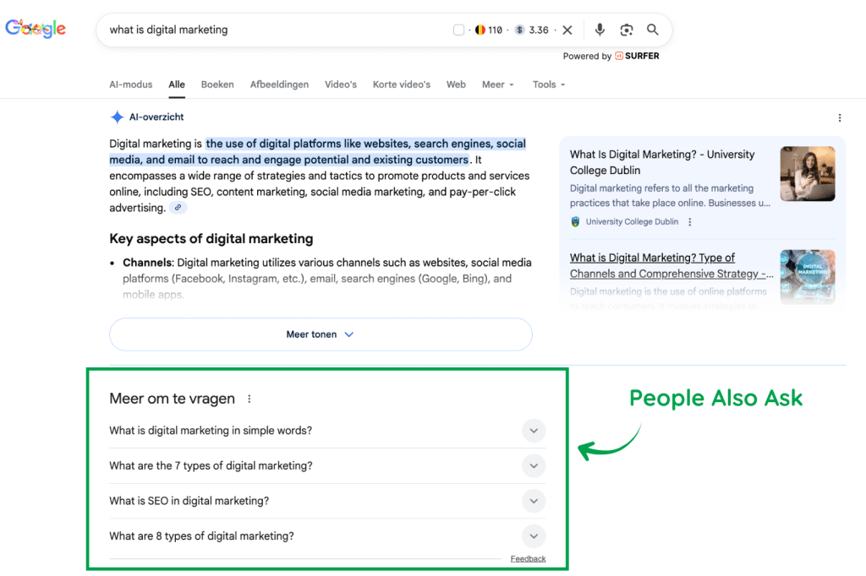The image size is (866, 576).
Task: Start voice search with microphone icon
Action: point(600,30)
